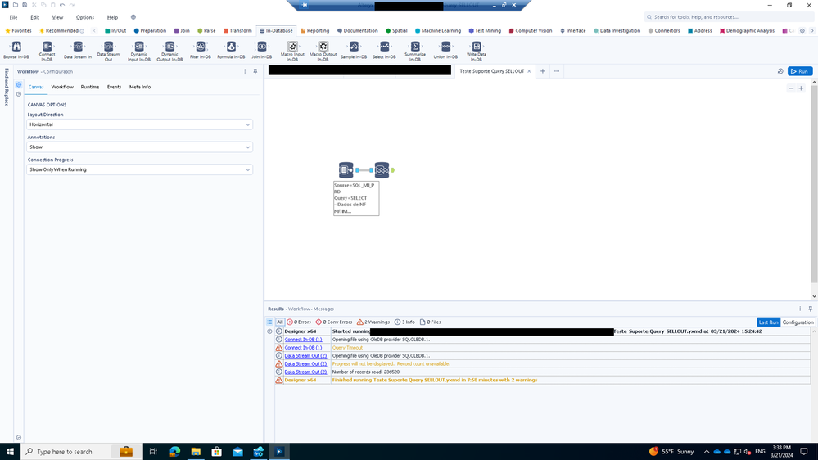This screenshot has width=818, height=460.
Task: Select the Macro Input In-DB tool
Action: point(292,51)
